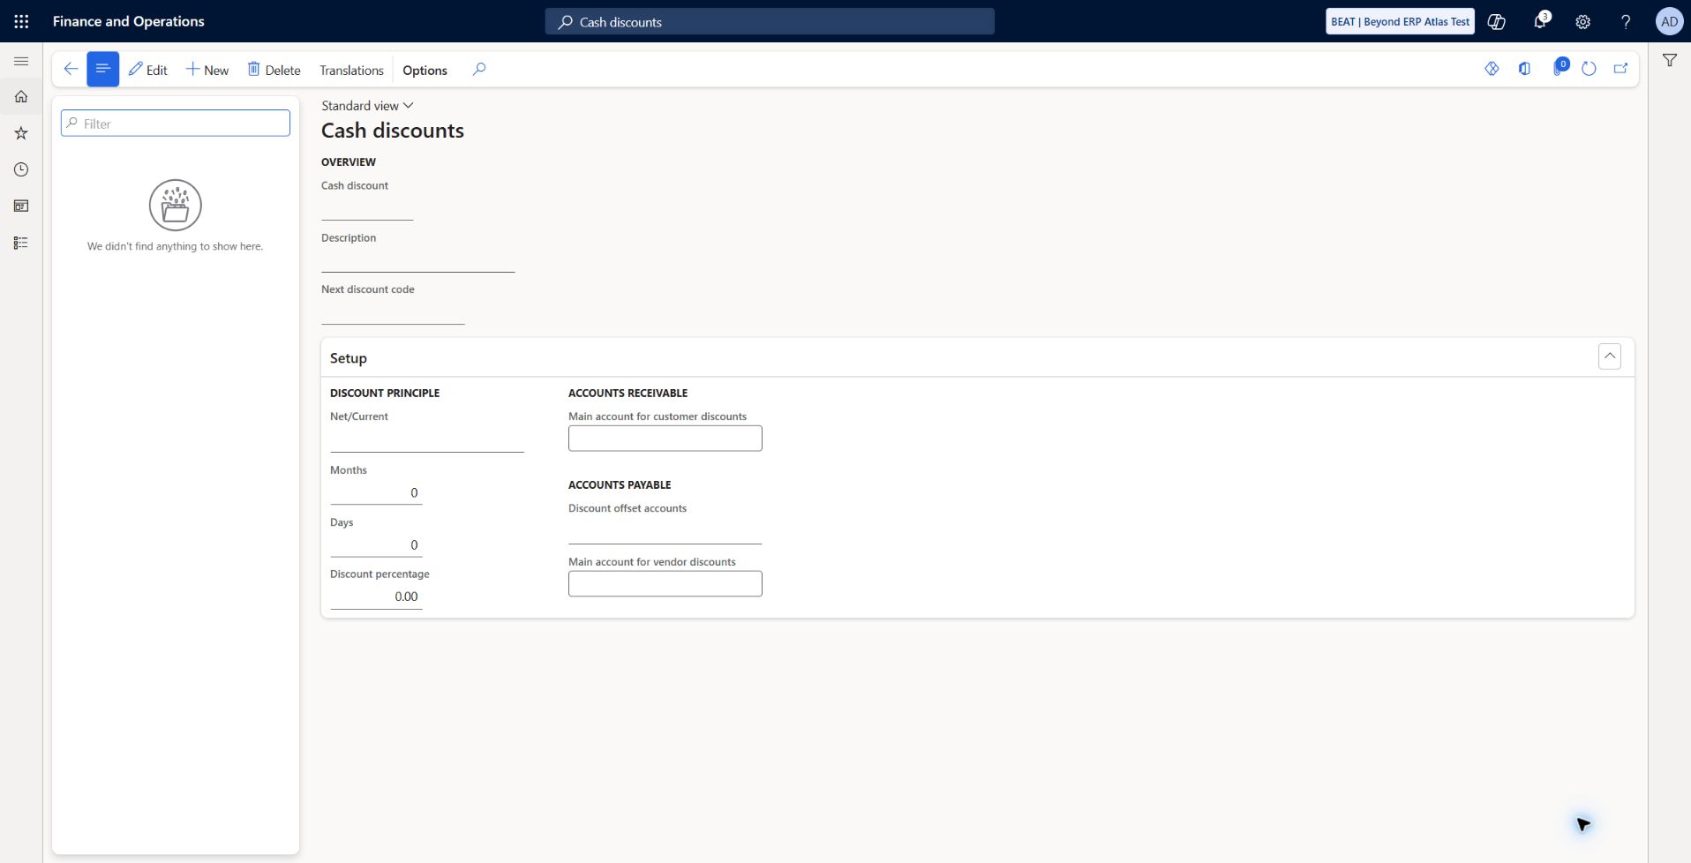This screenshot has height=863, width=1691.
Task: Open Favorites star in the sidebar
Action: click(x=21, y=133)
